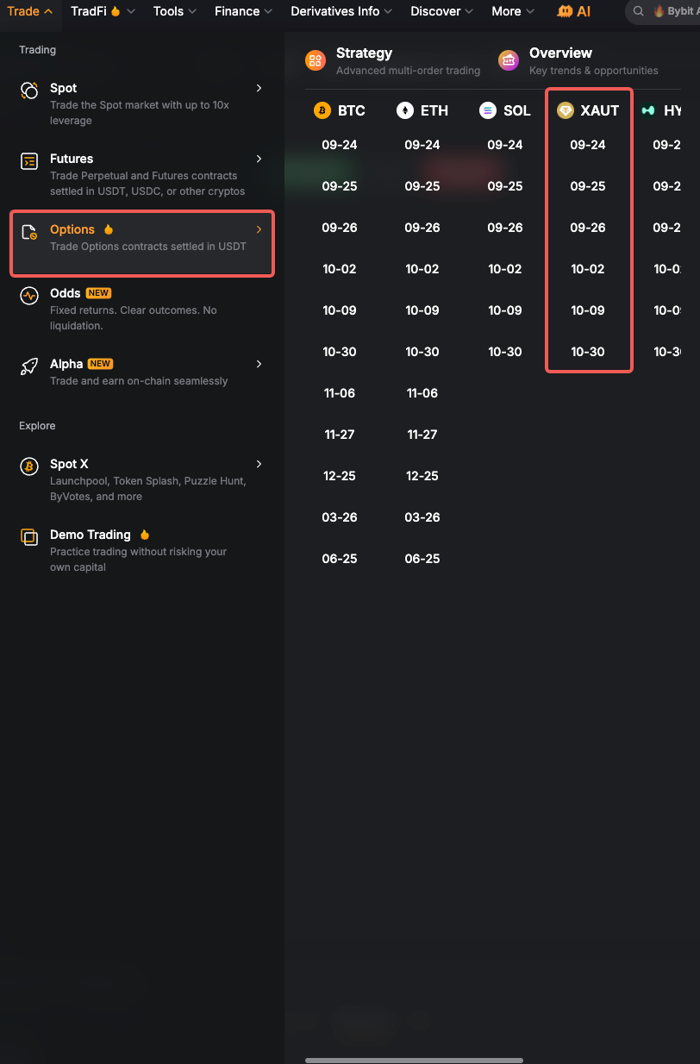This screenshot has width=700, height=1064.
Task: Select the BTC column header
Action: 340,110
